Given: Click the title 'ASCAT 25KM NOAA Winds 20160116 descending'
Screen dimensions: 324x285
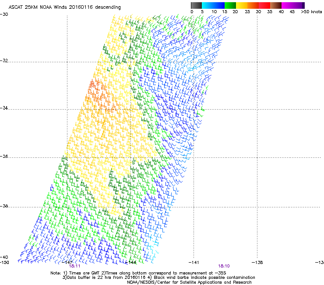Looking at the screenshot, I should tap(64, 7).
